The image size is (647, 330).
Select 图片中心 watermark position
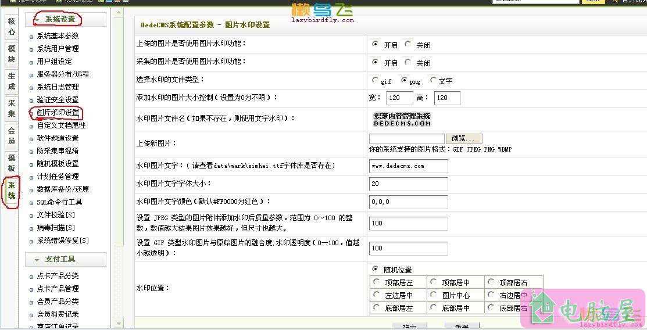[x=433, y=295]
